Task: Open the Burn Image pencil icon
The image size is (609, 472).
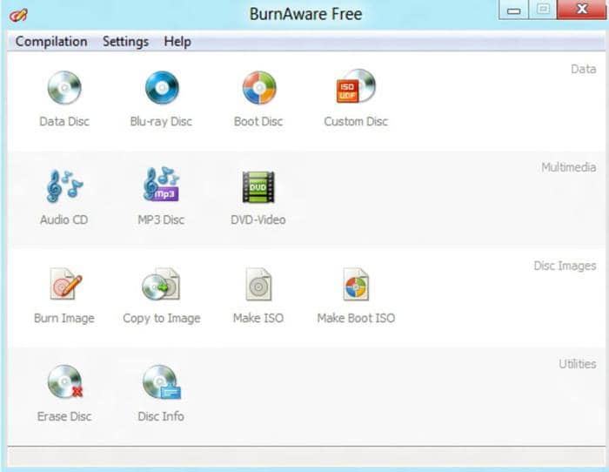Action: click(x=65, y=284)
